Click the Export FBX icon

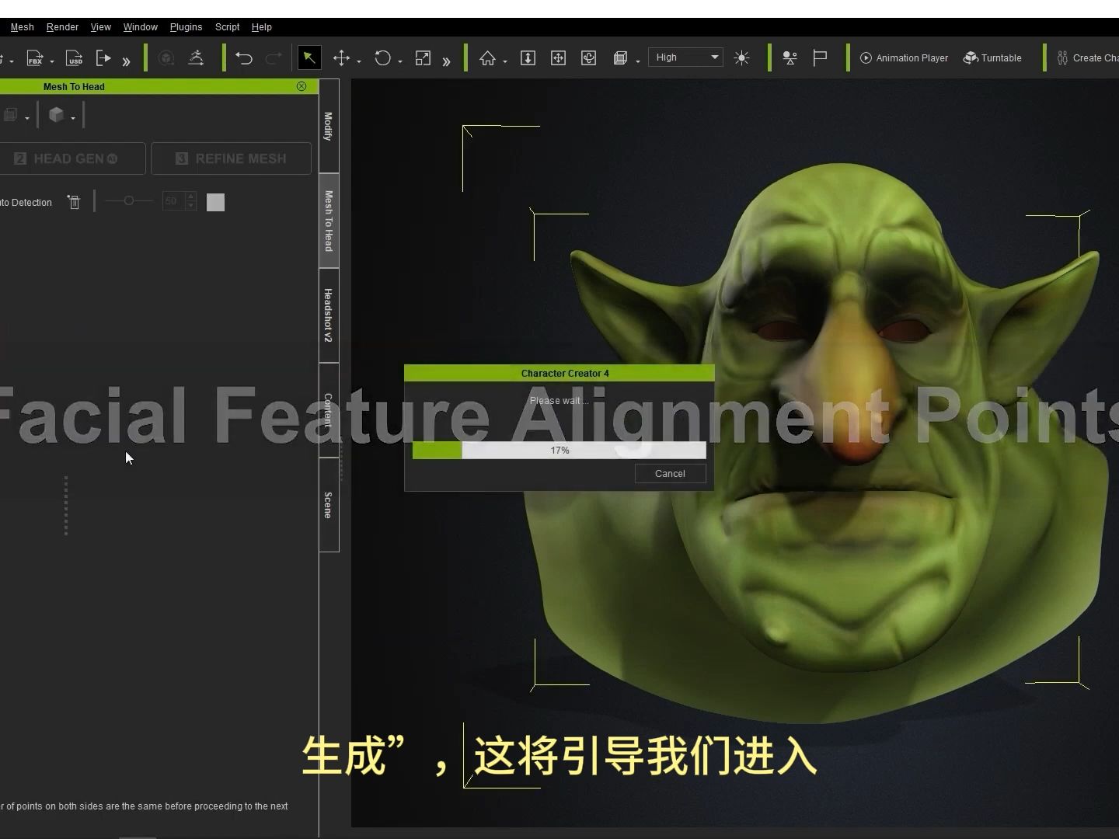35,58
